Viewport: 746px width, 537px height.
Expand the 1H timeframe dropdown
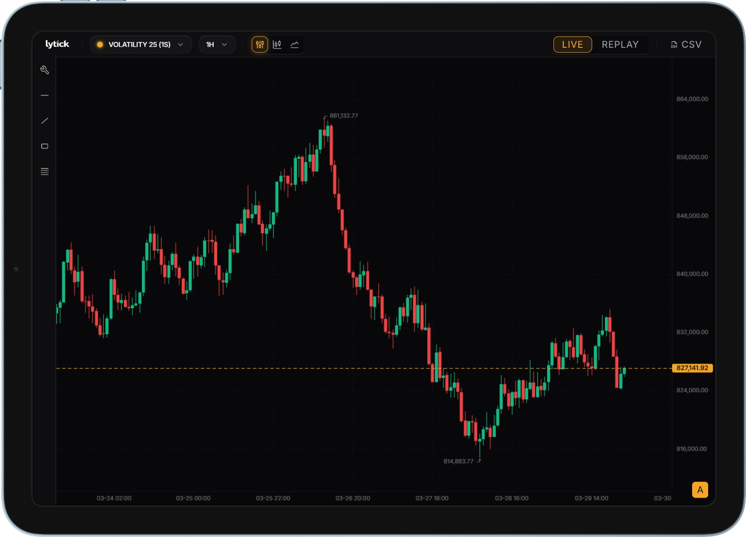(217, 44)
